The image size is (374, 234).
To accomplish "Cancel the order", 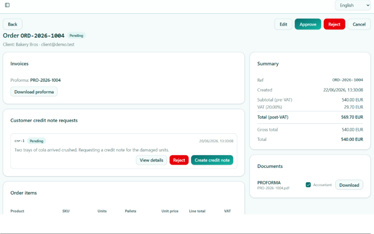I will click(x=359, y=24).
